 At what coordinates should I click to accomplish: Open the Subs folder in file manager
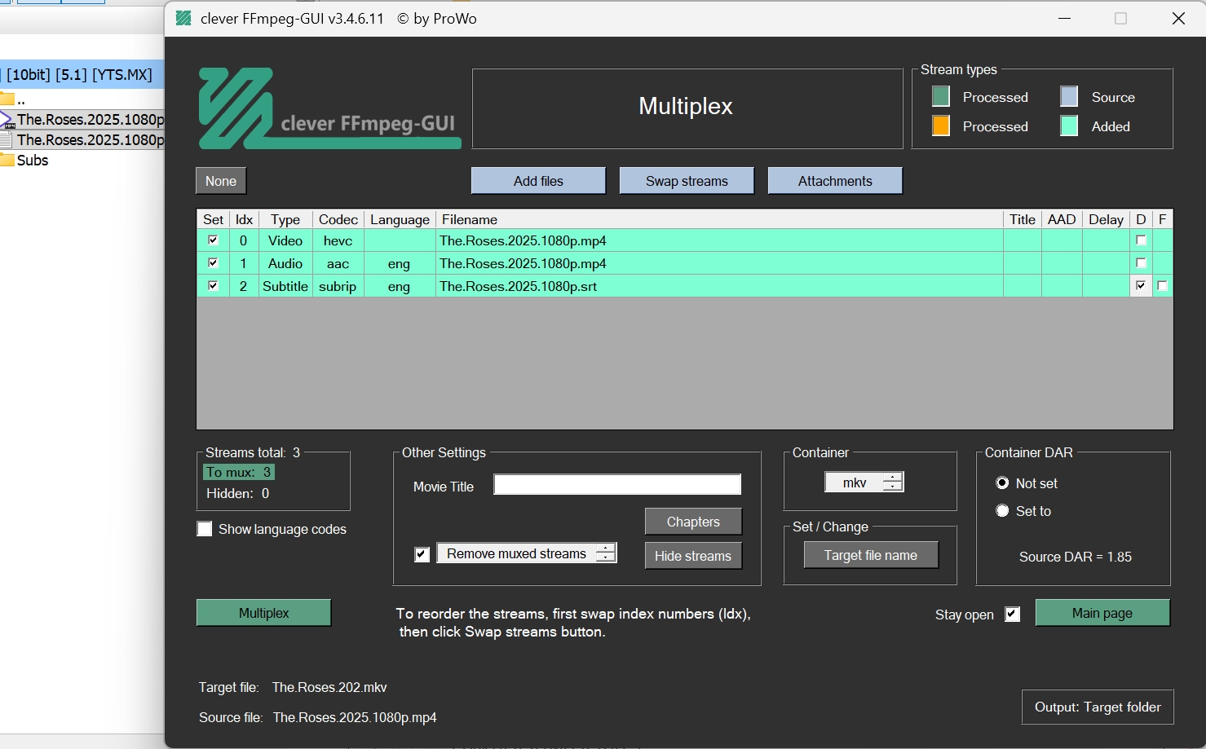33,161
